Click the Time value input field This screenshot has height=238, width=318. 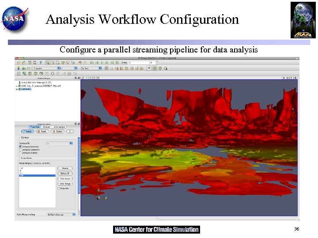click(x=138, y=63)
